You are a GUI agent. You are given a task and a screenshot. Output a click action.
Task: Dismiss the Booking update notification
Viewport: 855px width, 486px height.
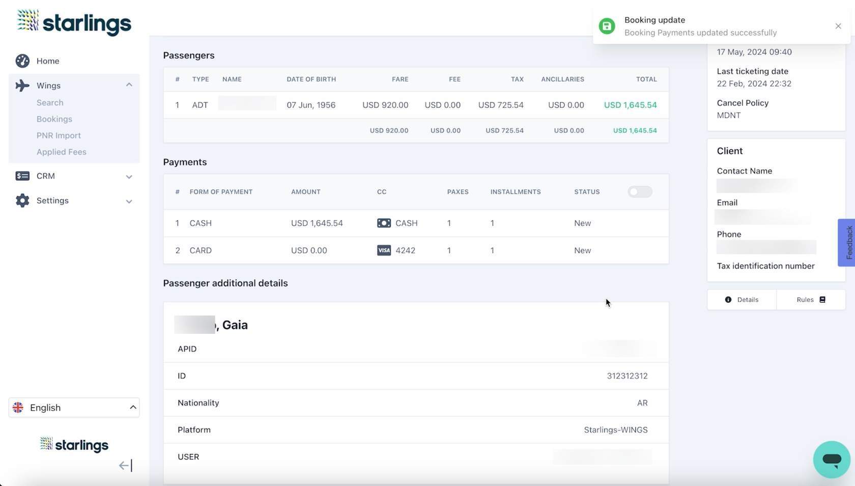pos(838,26)
